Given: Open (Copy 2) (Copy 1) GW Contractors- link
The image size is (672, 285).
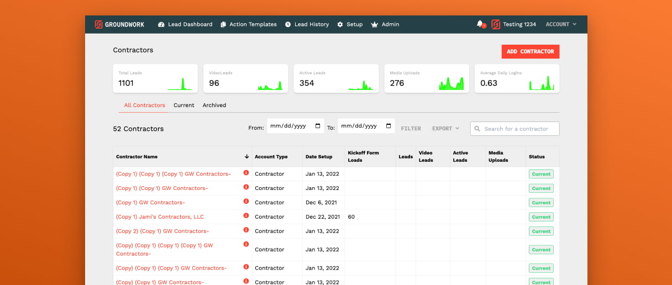Looking at the screenshot, I should click(x=162, y=231).
